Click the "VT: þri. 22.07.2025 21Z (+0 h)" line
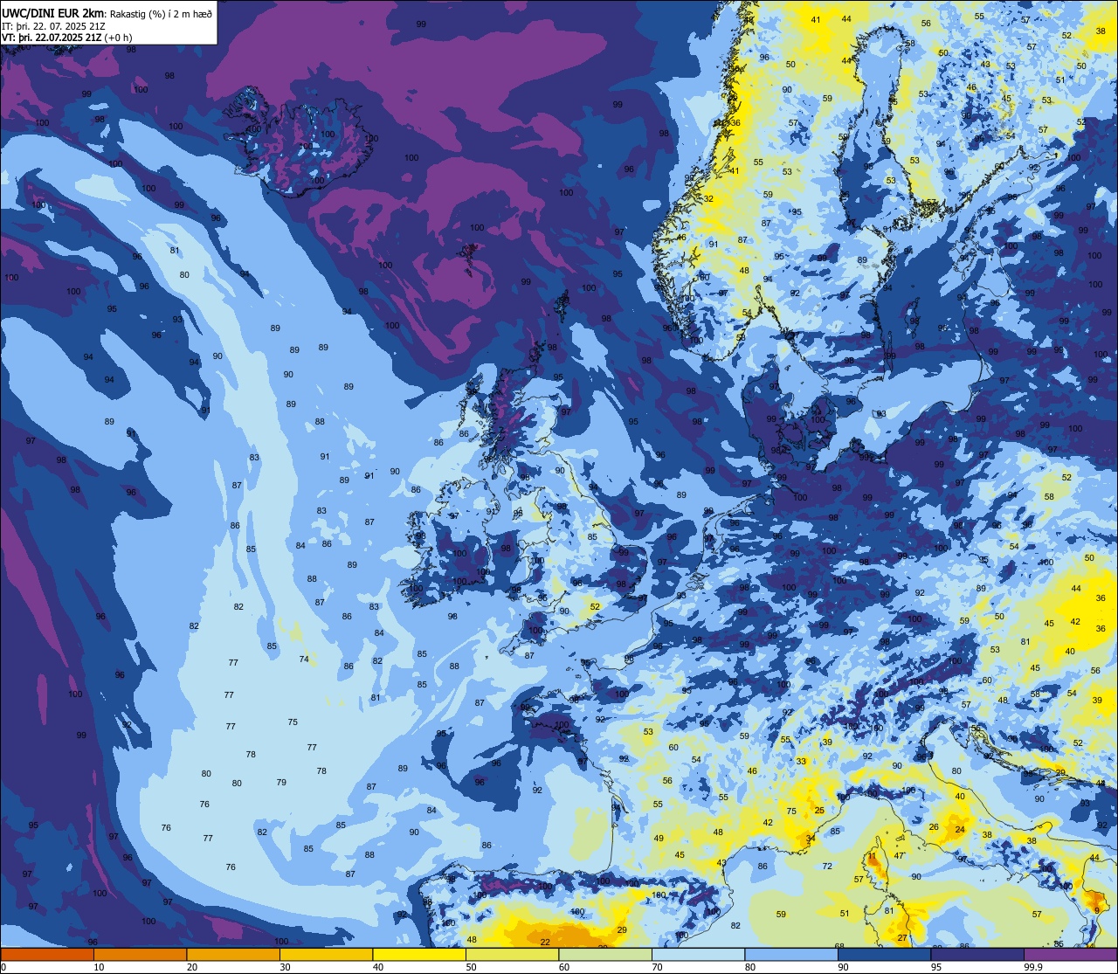The height and width of the screenshot is (974, 1118). point(67,37)
